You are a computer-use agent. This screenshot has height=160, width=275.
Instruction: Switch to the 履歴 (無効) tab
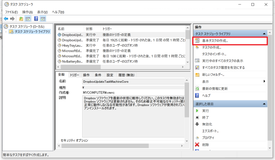(126, 75)
